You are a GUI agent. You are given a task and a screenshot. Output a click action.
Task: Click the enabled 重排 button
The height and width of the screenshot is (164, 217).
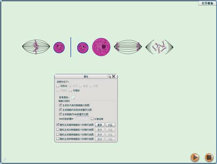[100, 125]
